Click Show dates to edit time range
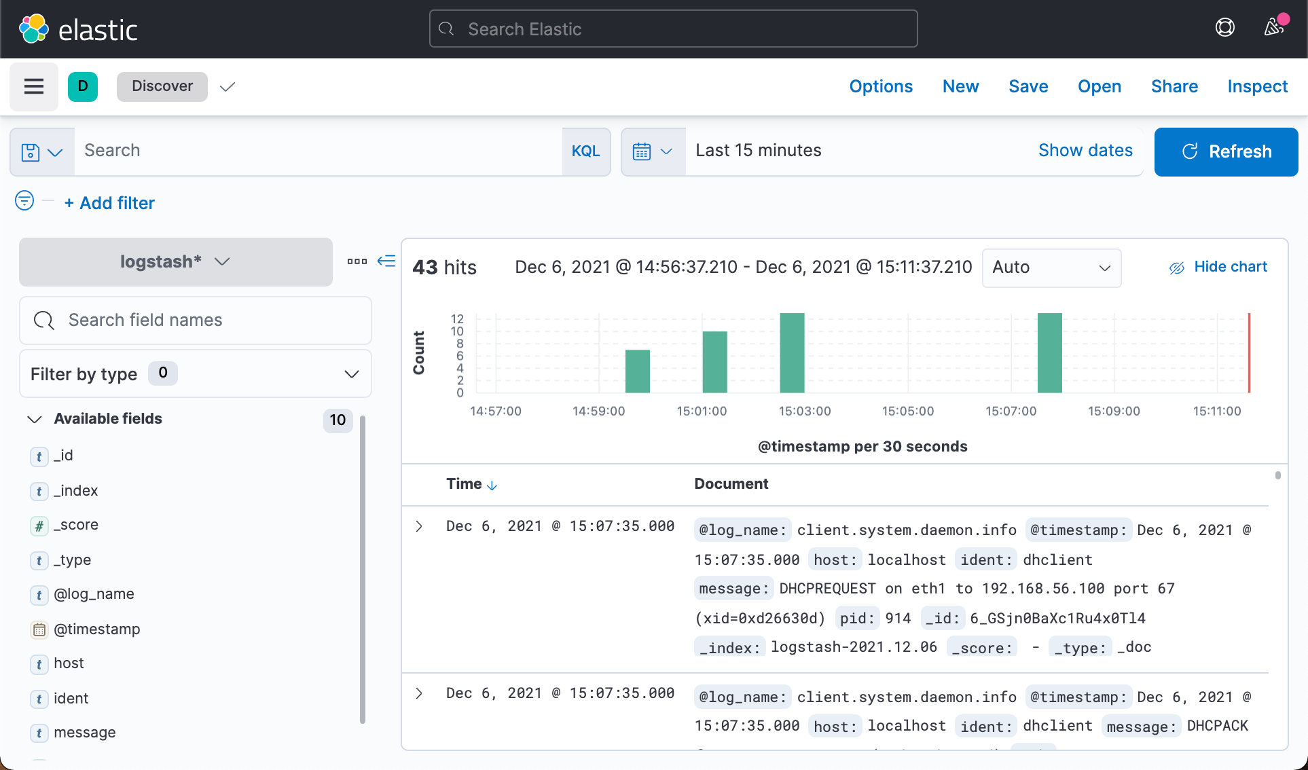The width and height of the screenshot is (1308, 770). (1085, 150)
